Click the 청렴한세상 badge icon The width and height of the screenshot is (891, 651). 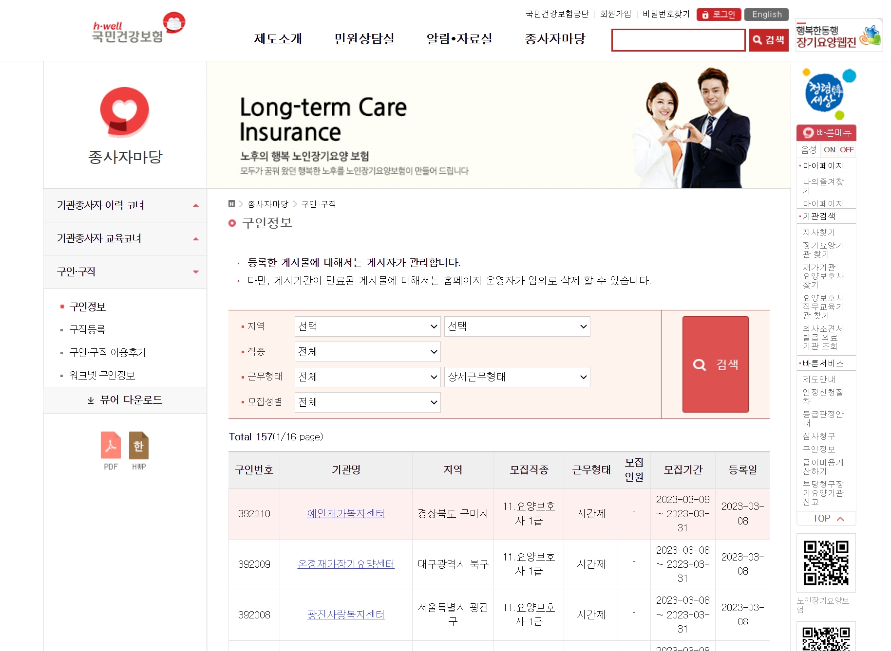828,94
